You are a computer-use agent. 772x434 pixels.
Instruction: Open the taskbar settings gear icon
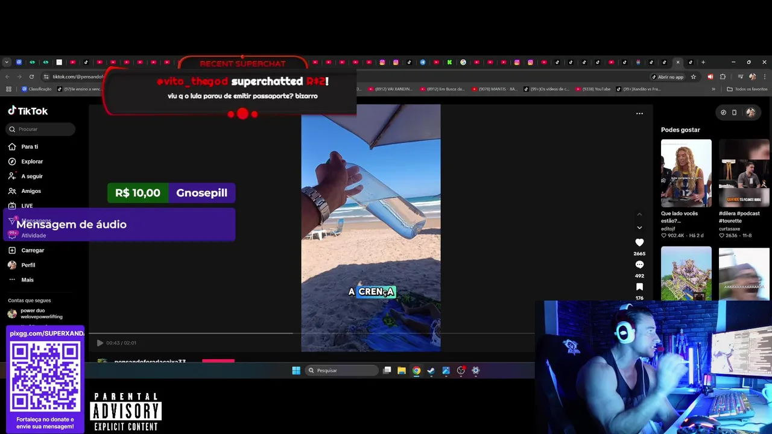(x=476, y=370)
